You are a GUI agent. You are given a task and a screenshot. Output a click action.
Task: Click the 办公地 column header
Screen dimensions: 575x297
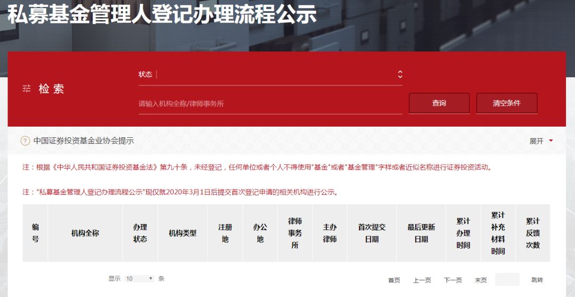[x=260, y=233]
